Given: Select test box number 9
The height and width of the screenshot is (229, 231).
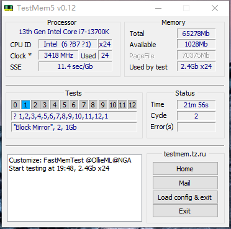Looking at the screenshot, I should click(x=103, y=105).
